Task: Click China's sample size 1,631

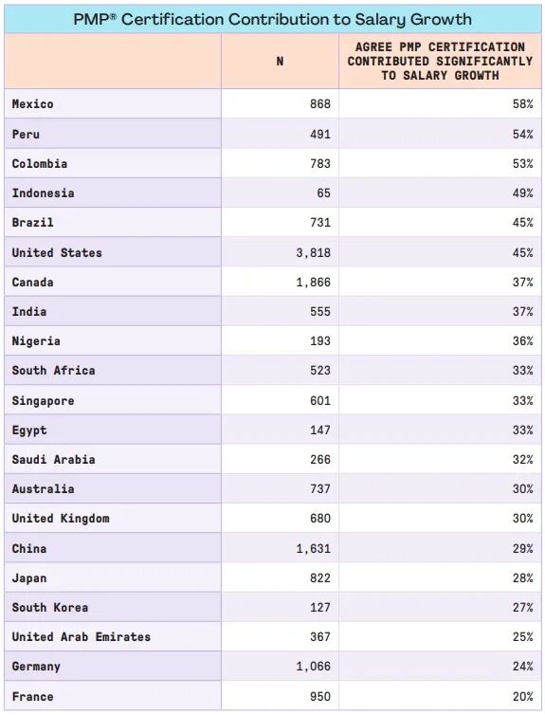Action: coord(314,548)
